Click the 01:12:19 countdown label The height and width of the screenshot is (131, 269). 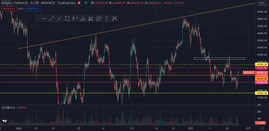coord(262,75)
